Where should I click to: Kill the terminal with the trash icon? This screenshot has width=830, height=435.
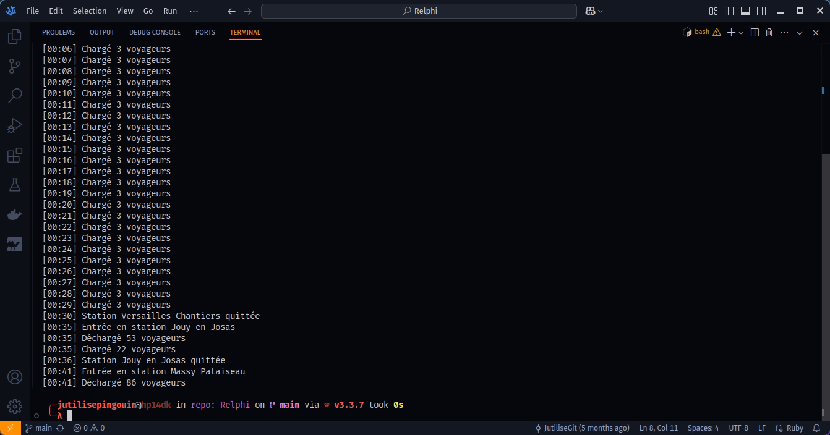tap(769, 32)
